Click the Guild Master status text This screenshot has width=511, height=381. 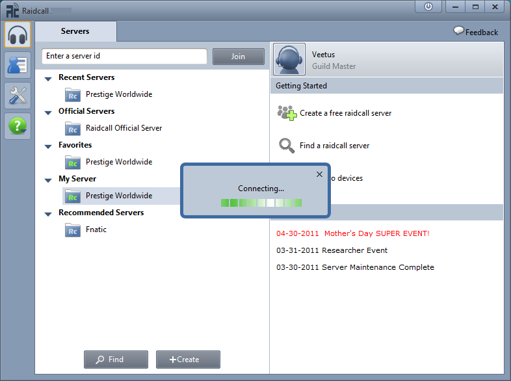334,66
